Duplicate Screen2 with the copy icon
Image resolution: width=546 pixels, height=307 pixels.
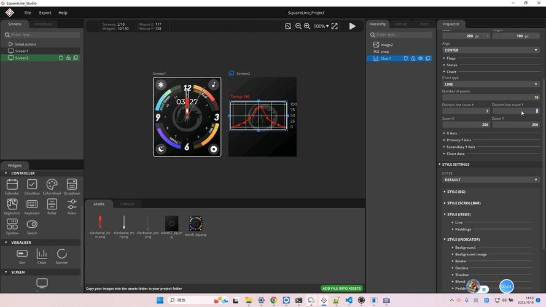click(76, 58)
